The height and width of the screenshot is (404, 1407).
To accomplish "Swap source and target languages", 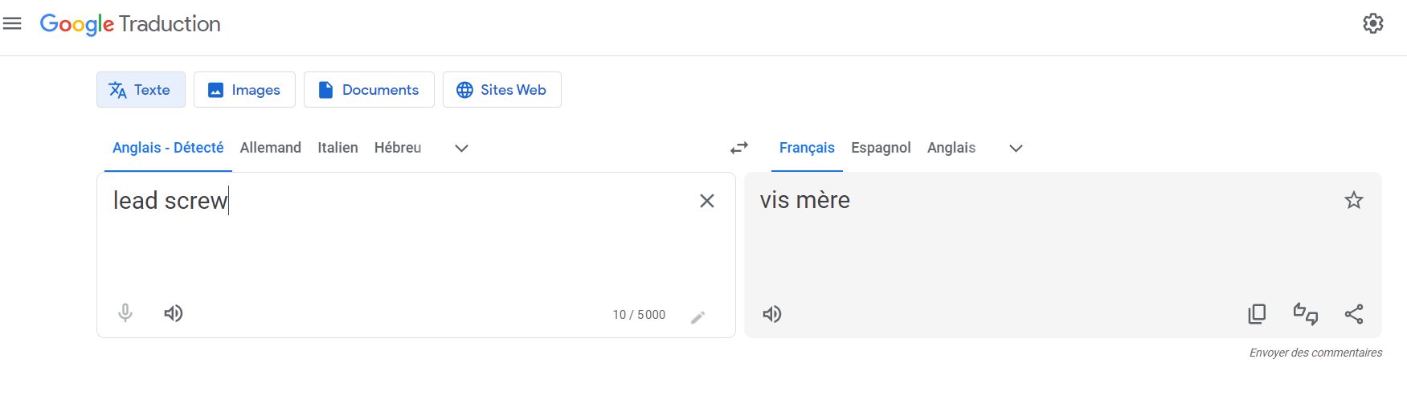I will tap(738, 148).
